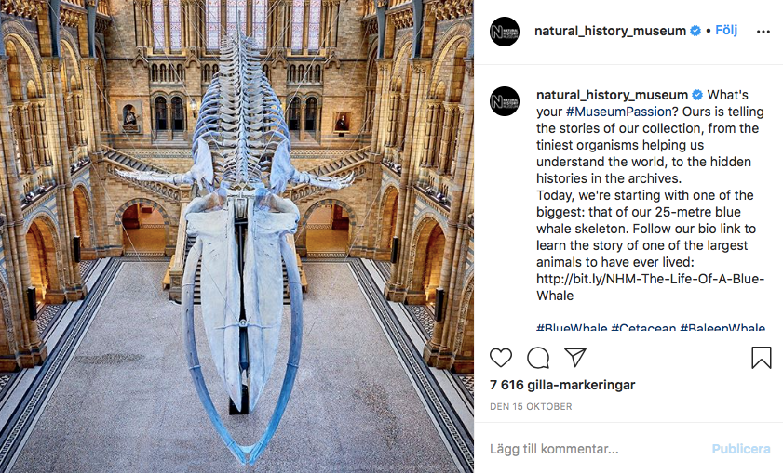The width and height of the screenshot is (783, 473).
Task: Open the #BlueWhale hashtag
Action: tap(572, 328)
